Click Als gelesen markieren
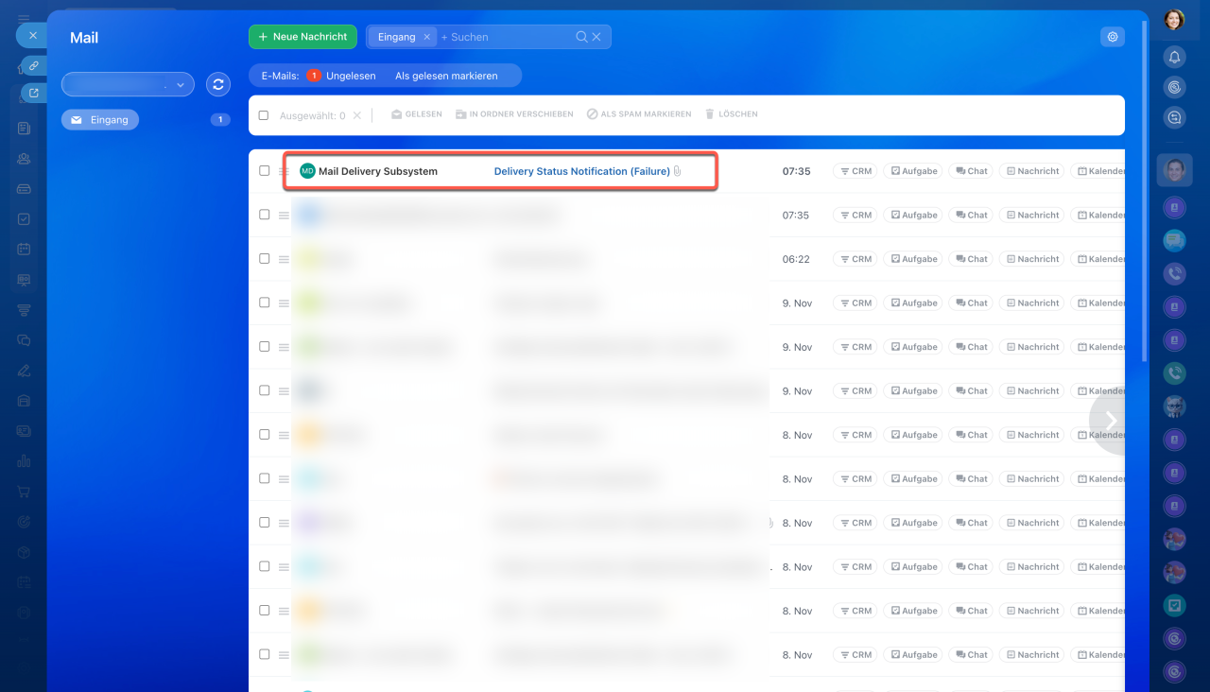The image size is (1210, 692). click(446, 76)
